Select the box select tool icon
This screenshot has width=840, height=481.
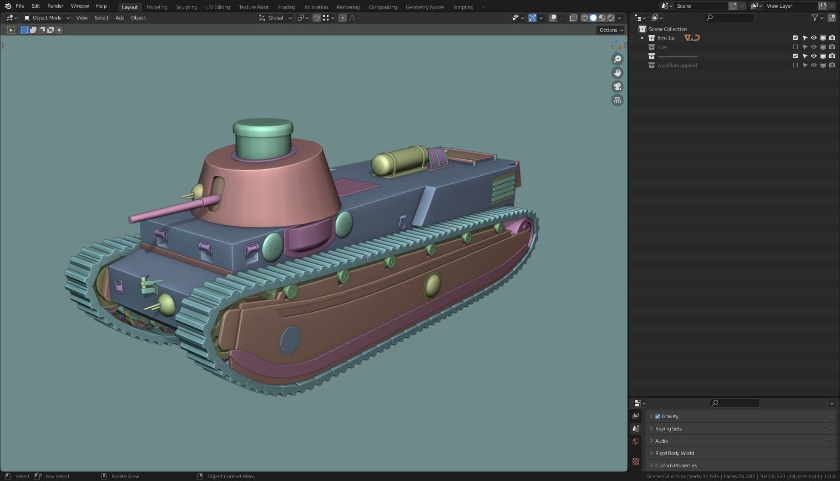11,30
